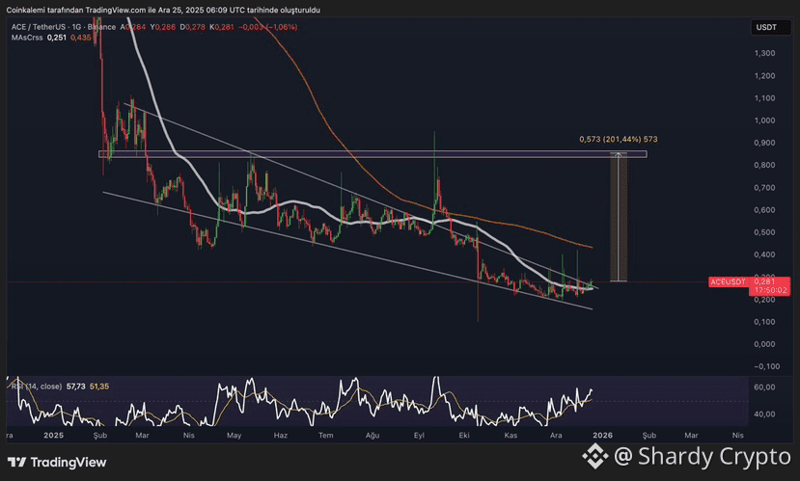Click the ACEUSDT price tag

[x=728, y=281]
